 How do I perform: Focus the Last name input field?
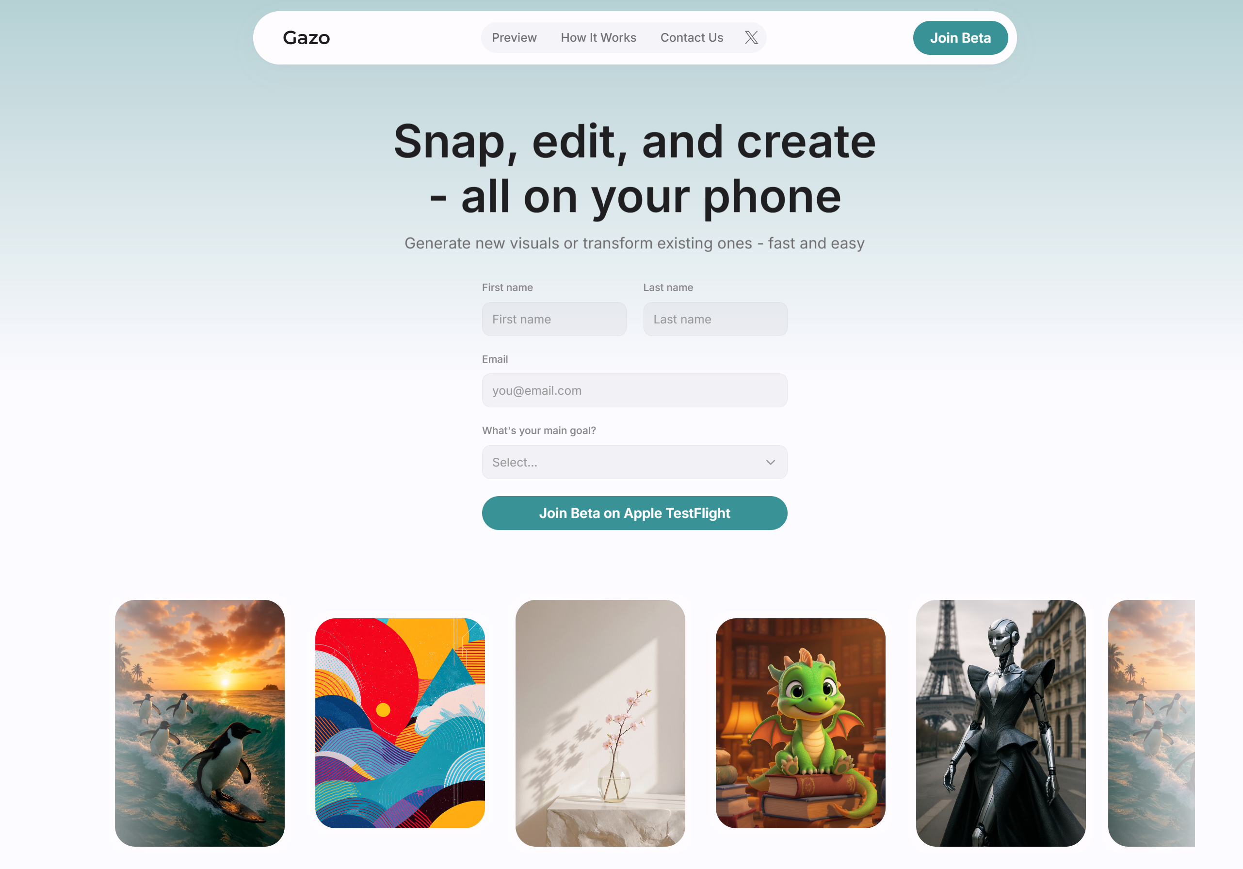coord(715,320)
